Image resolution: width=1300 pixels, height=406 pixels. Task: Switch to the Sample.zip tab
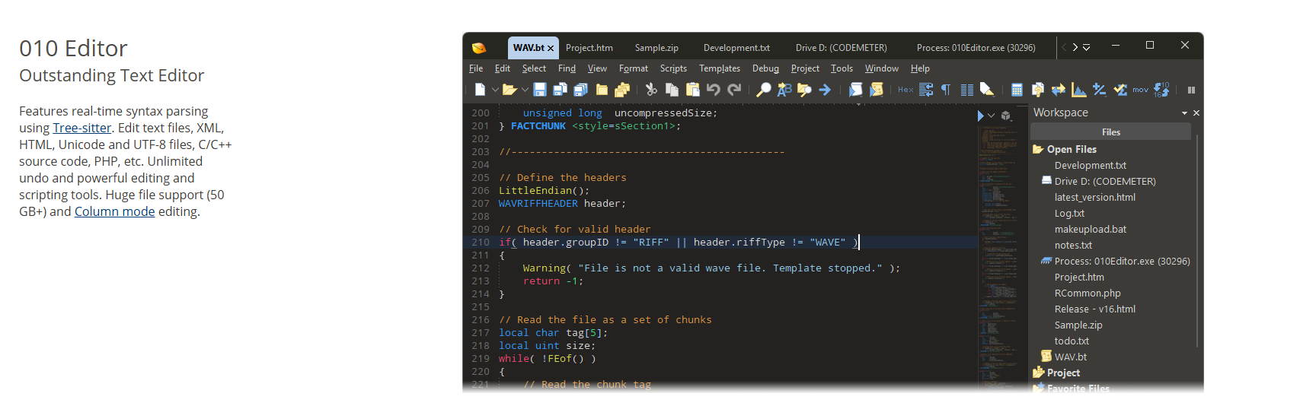click(x=656, y=48)
